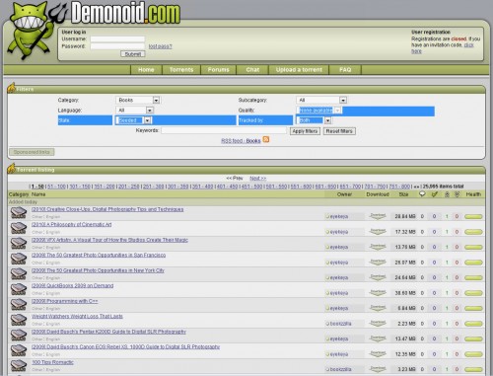
Task: Click book category icon beside Programming with C++
Action: (19, 304)
